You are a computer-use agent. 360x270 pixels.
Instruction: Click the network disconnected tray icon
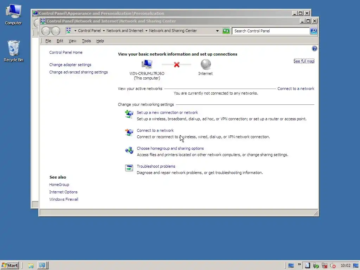click(x=324, y=266)
